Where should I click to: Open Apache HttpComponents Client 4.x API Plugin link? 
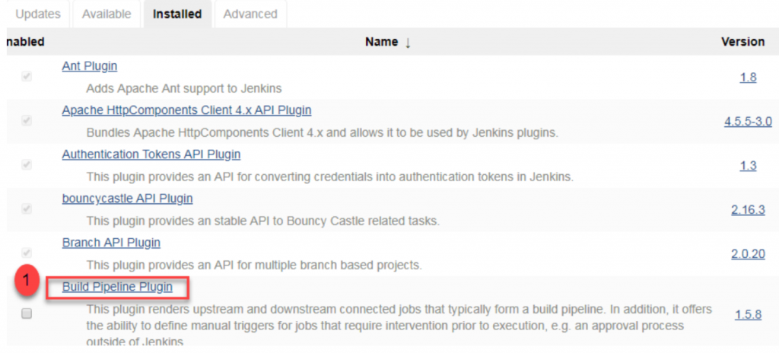(x=187, y=110)
